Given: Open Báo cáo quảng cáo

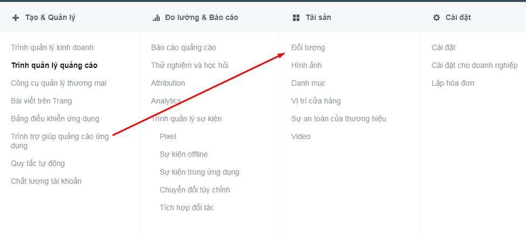Looking at the screenshot, I should coord(183,47).
